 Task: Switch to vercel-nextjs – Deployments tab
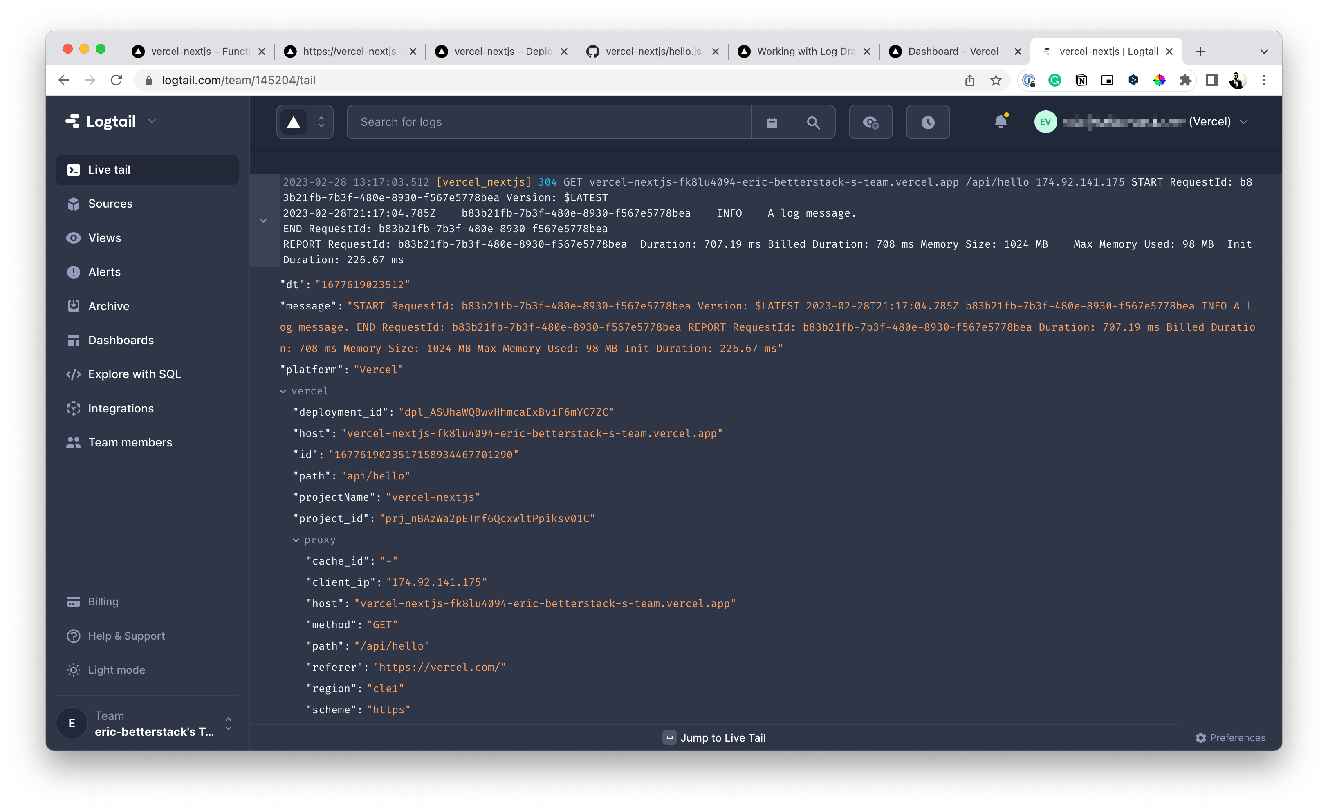pyautogui.click(x=502, y=51)
